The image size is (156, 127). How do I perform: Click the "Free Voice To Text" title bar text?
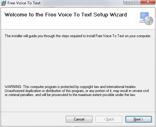[24, 3]
